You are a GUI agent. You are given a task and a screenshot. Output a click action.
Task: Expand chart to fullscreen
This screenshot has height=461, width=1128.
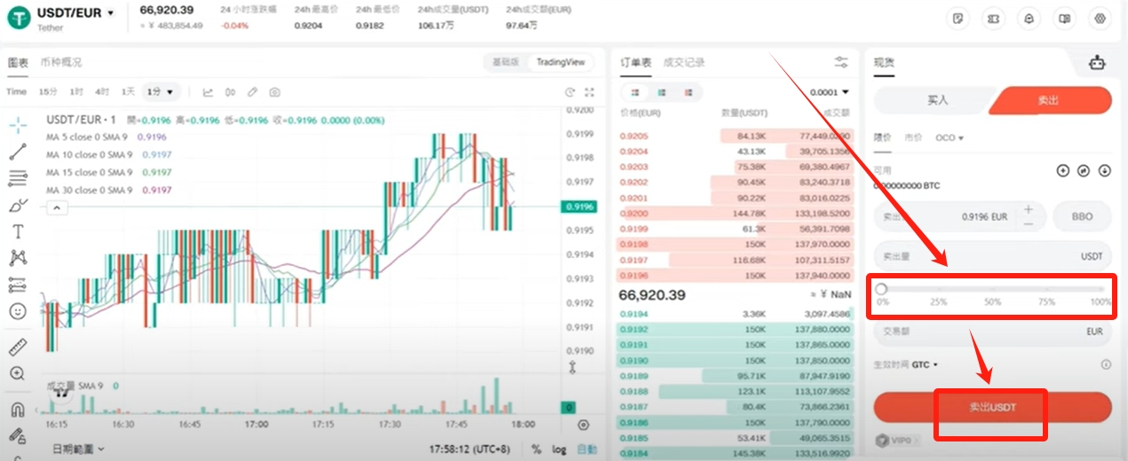pos(589,92)
